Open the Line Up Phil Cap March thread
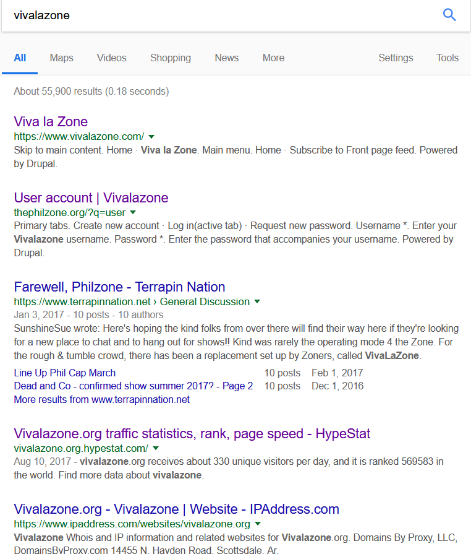The width and height of the screenshot is (471, 554). click(x=64, y=373)
